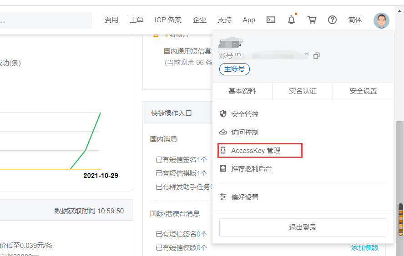Viewport: 404px width, 256px height.
Task: Click the international 已有短信模版0个 count
Action: click(x=182, y=247)
